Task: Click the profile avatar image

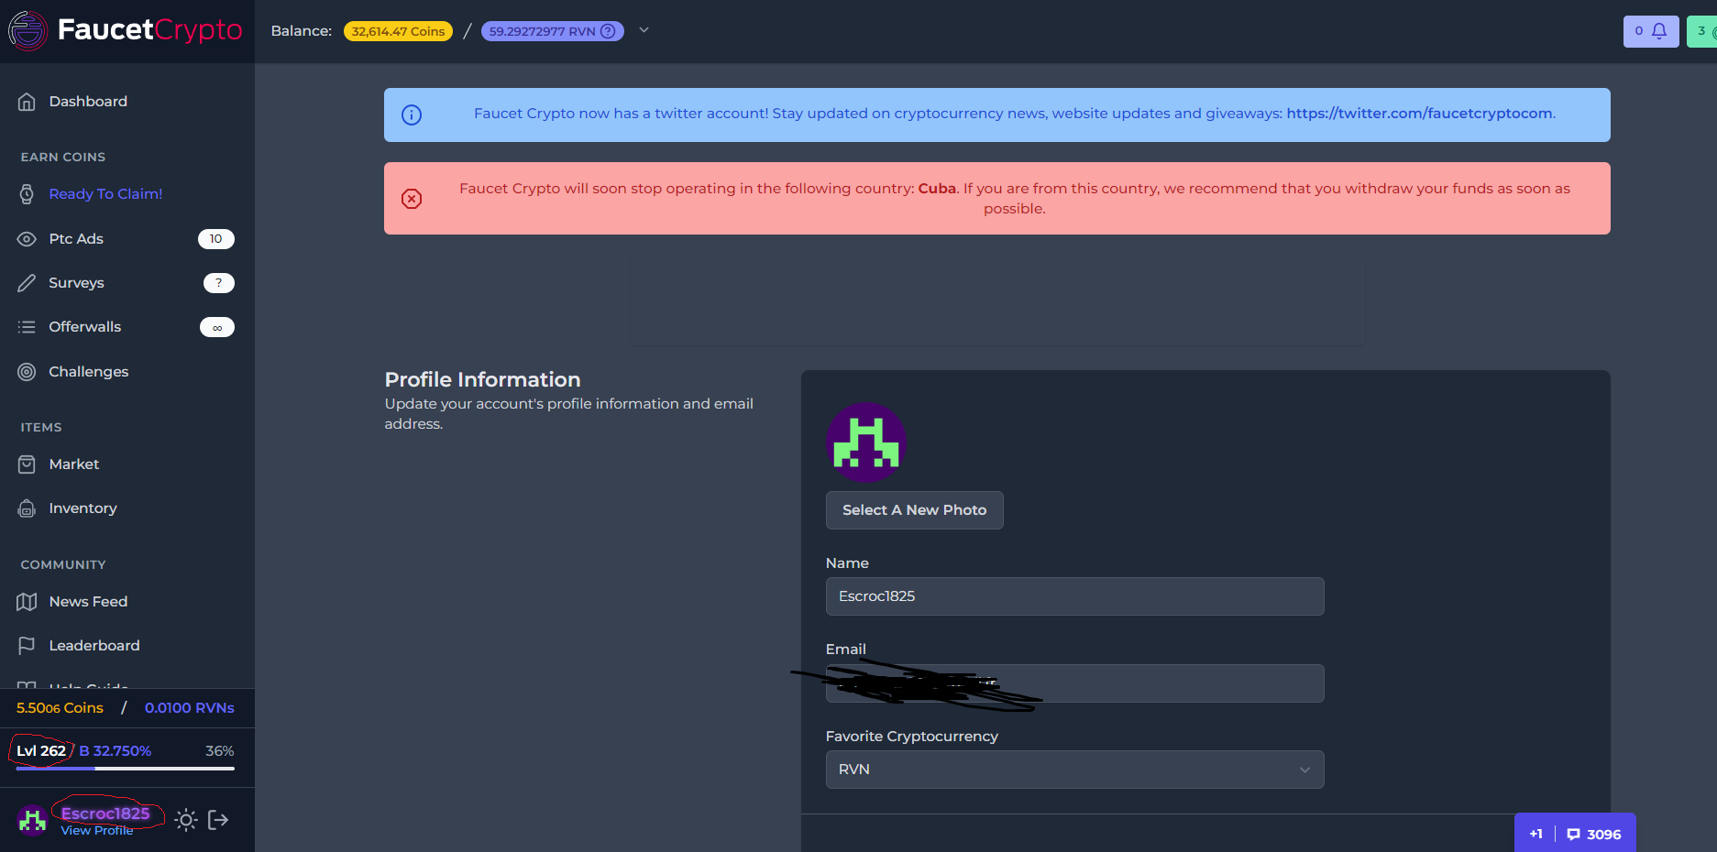Action: click(866, 442)
